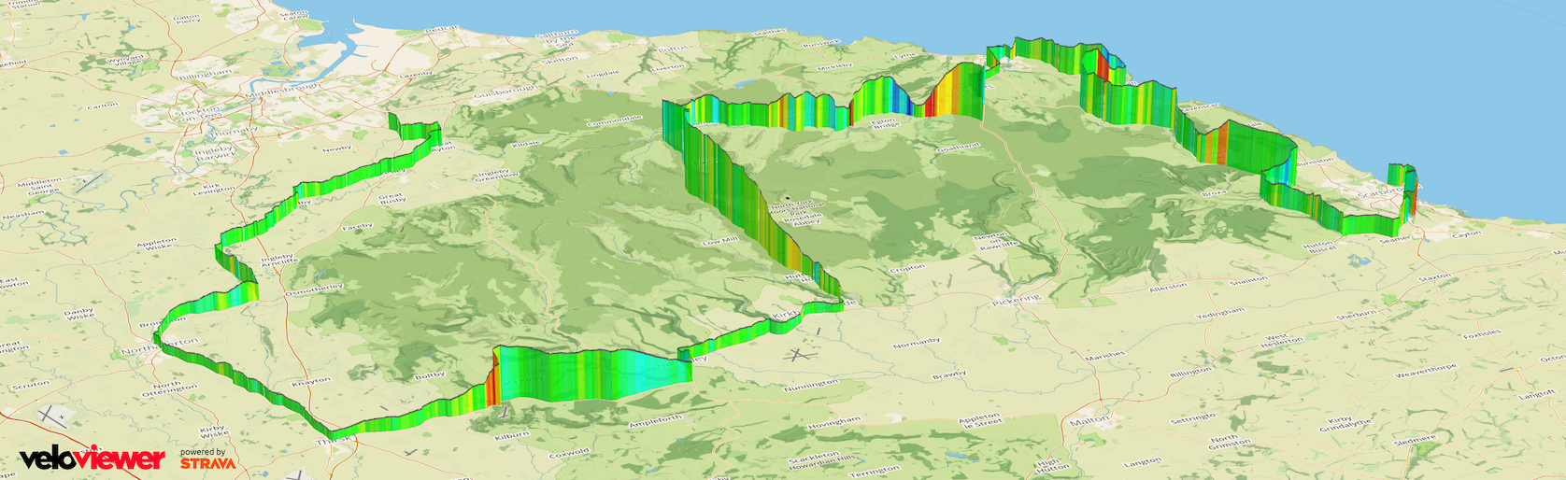Screen dimensions: 1566x480
Task: Click the airfield symbol near Nunnington
Action: (x=798, y=355)
